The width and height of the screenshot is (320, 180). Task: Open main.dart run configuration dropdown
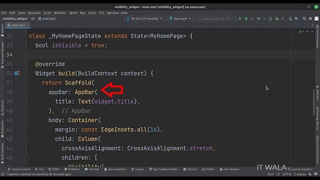point(180,18)
